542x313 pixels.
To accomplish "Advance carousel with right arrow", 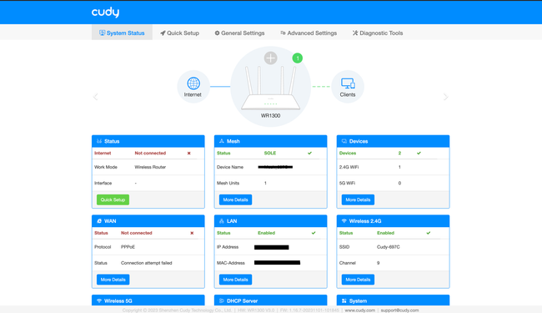I will (x=445, y=97).
